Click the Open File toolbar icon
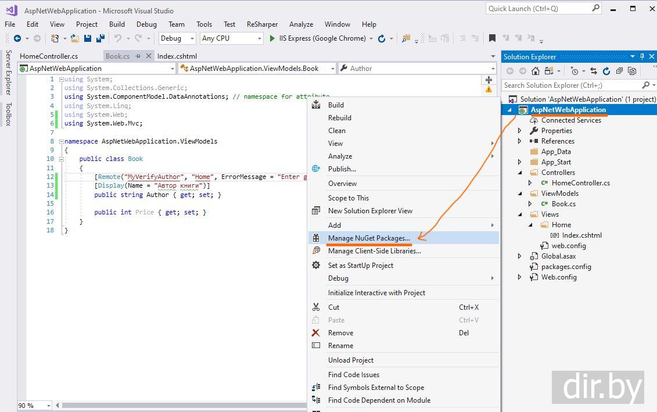Screen dimensions: 657x412 coord(74,38)
